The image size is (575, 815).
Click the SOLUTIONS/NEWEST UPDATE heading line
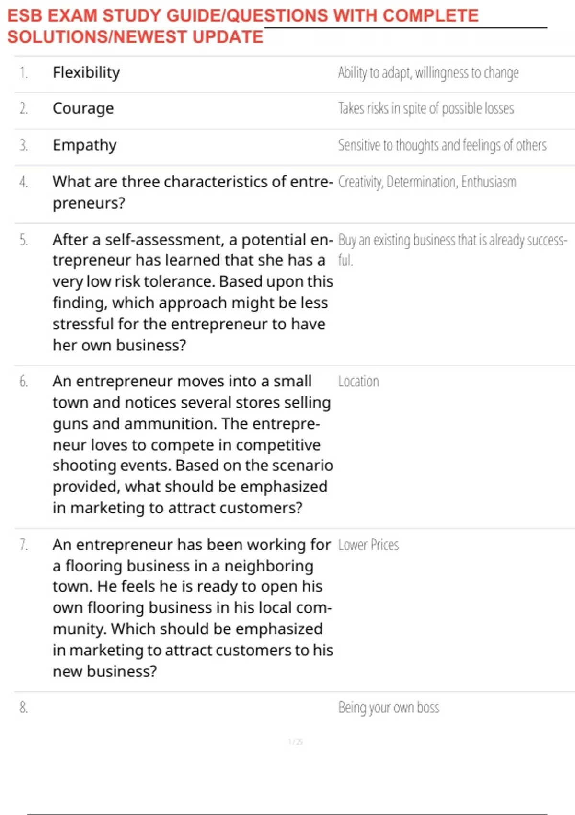point(135,37)
